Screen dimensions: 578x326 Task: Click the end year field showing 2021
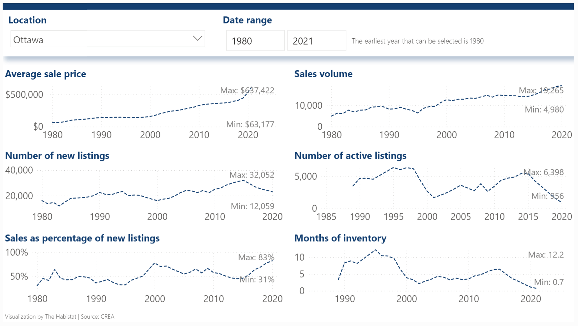[x=316, y=40]
